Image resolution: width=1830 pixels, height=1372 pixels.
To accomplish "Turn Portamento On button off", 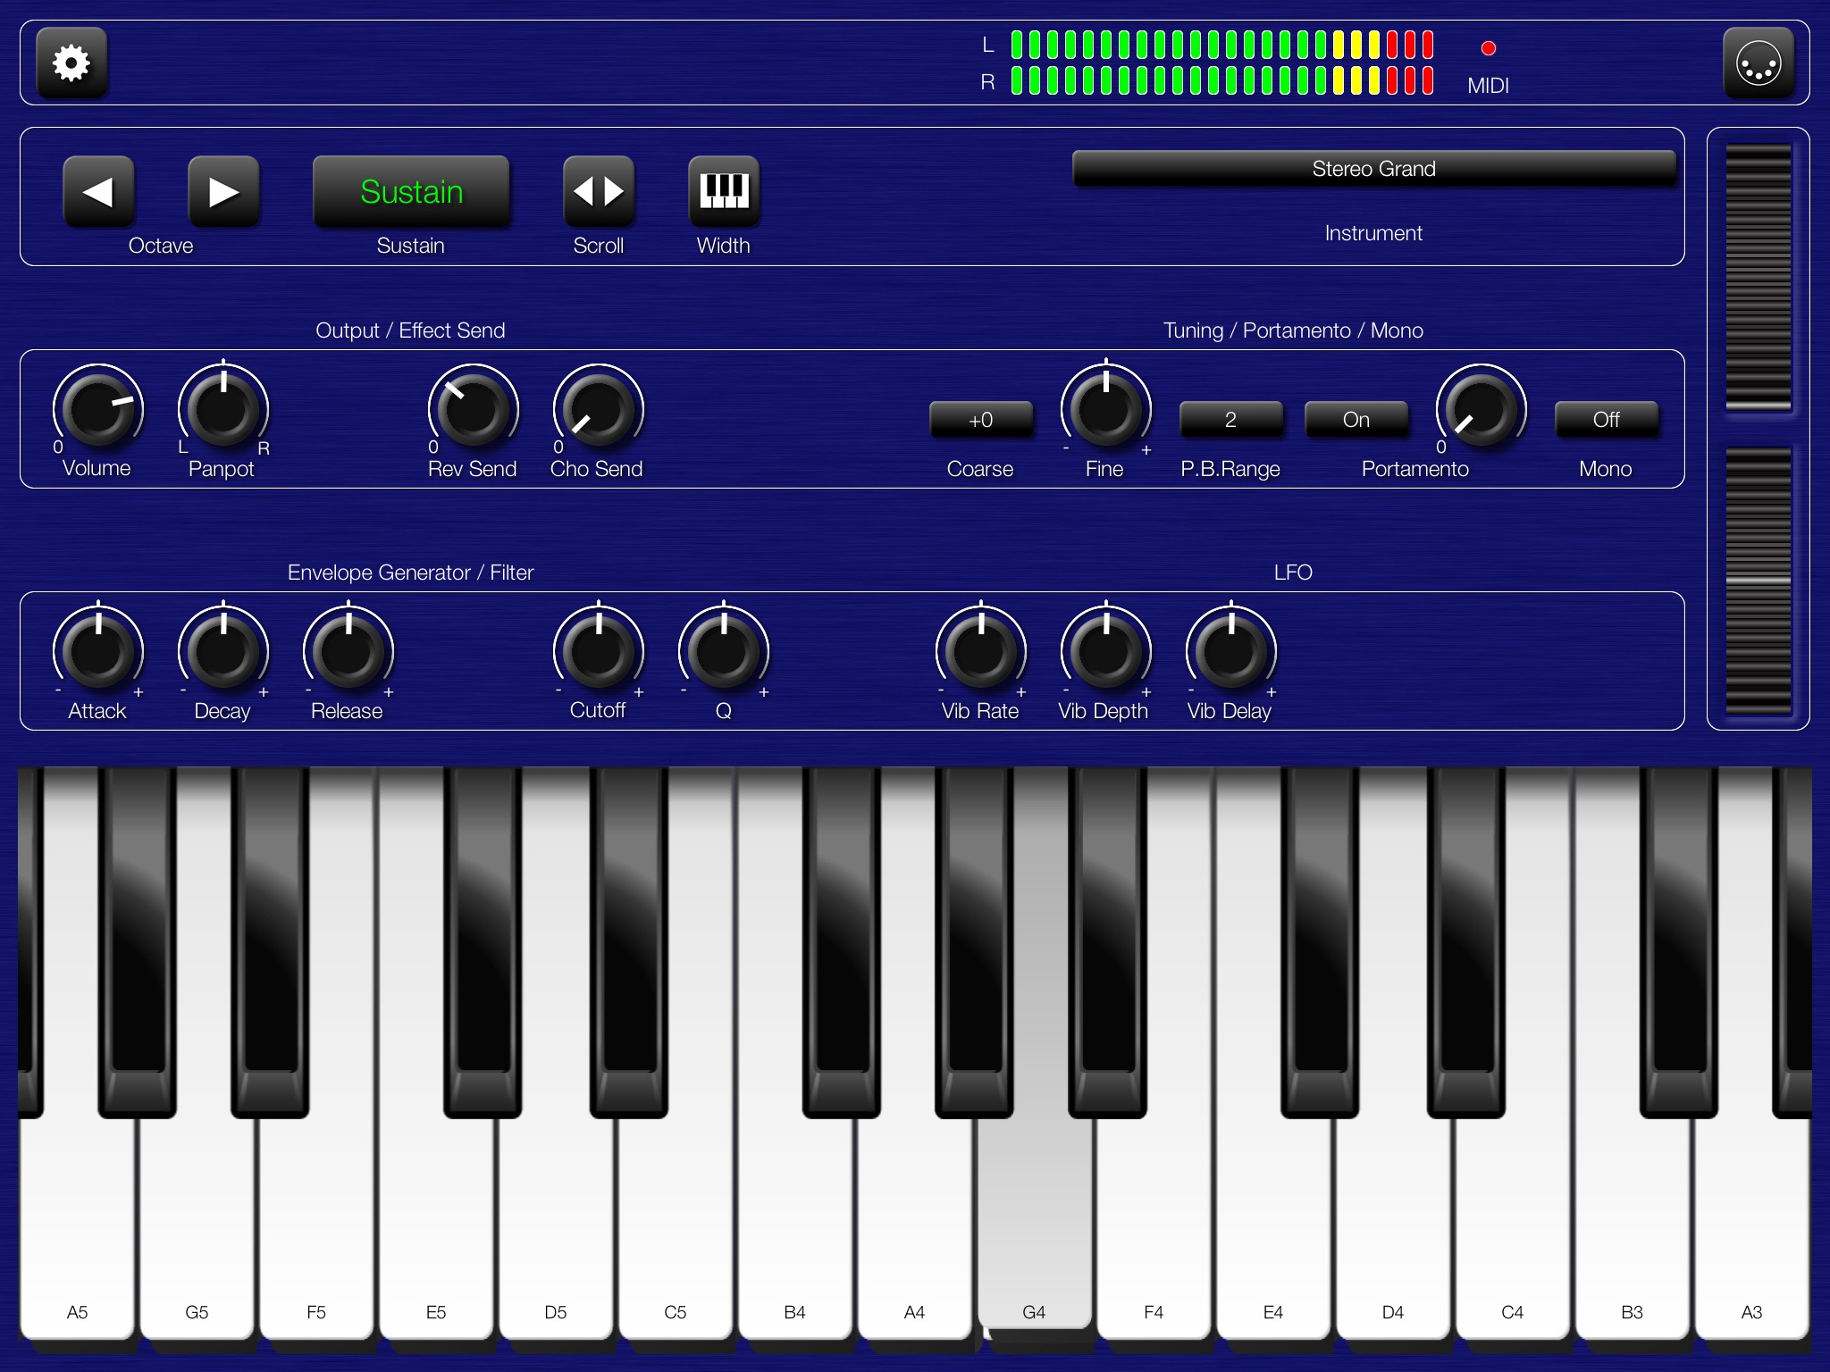I will (x=1356, y=420).
